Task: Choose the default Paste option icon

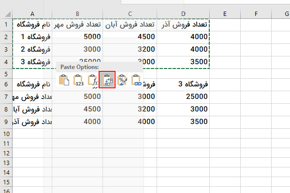Action: 64,80
